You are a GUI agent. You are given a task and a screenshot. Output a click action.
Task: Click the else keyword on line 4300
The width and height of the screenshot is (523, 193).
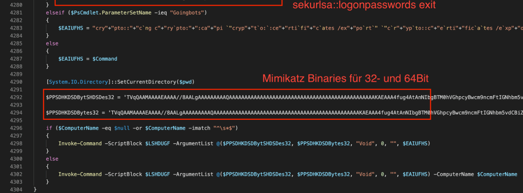[52, 159]
